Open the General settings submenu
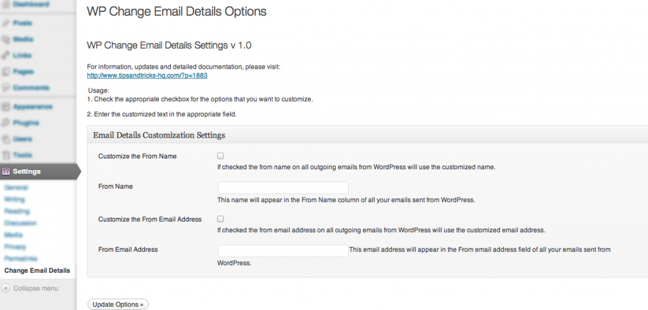Image resolution: width=648 pixels, height=310 pixels. point(16,188)
